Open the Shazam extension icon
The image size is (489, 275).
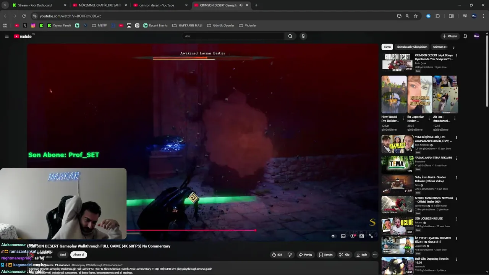pyautogui.click(x=428, y=16)
